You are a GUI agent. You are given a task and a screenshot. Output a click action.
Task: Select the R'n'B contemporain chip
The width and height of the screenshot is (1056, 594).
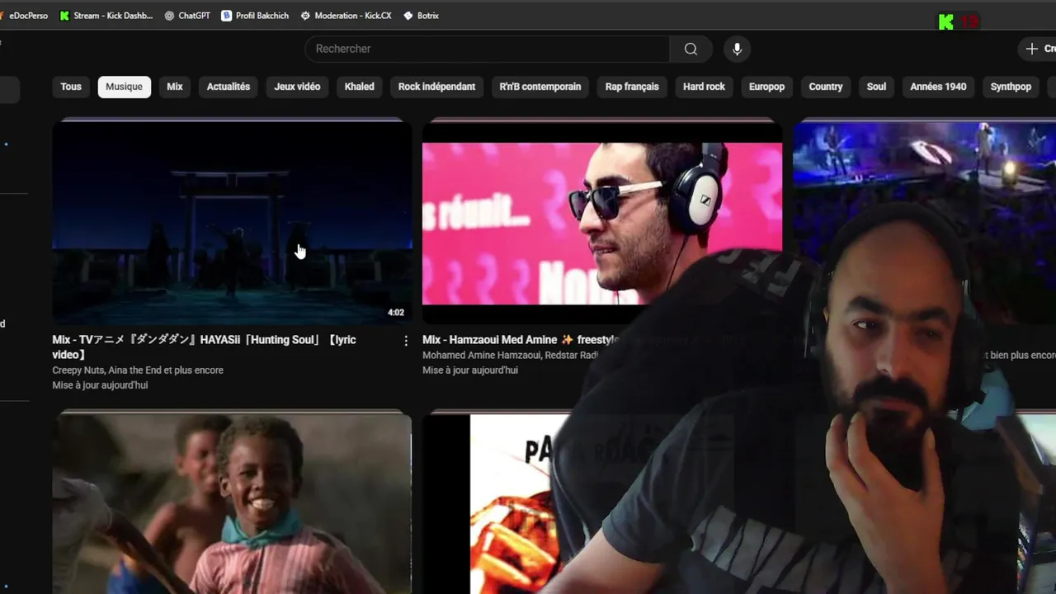point(540,87)
